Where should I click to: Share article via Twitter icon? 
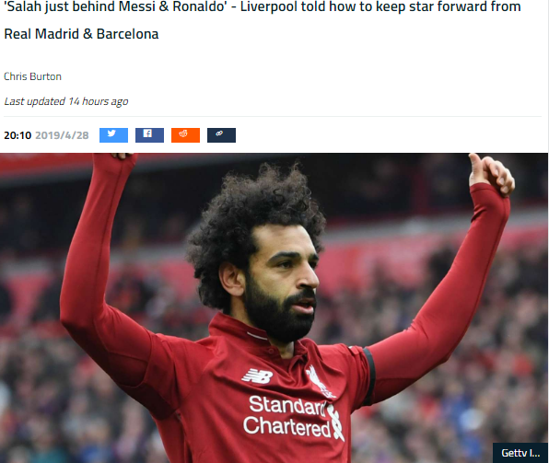(113, 135)
